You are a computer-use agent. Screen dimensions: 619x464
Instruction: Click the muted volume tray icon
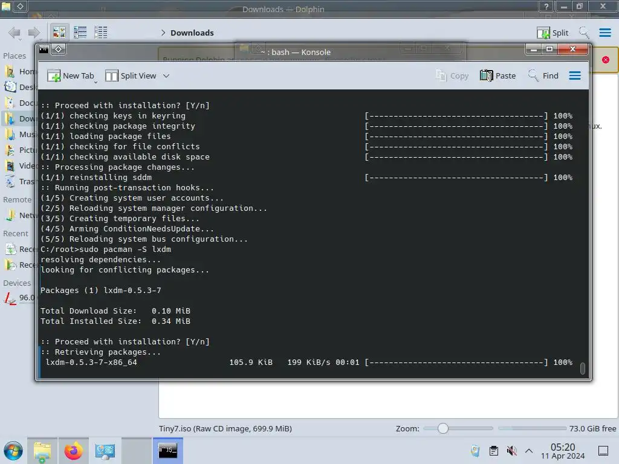click(x=511, y=451)
